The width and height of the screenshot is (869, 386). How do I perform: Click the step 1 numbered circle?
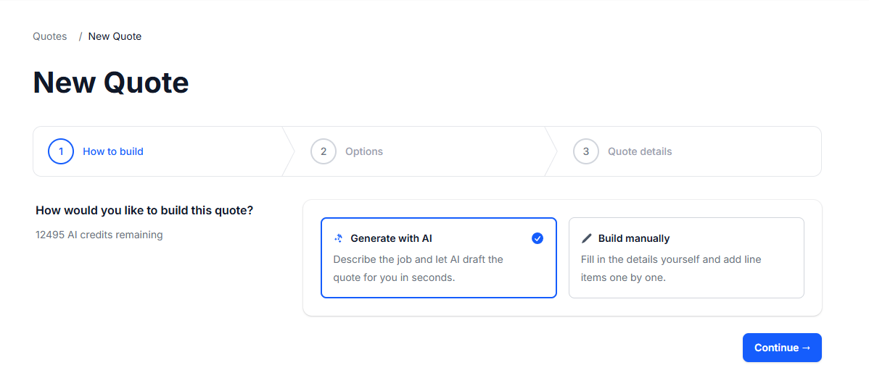point(61,151)
